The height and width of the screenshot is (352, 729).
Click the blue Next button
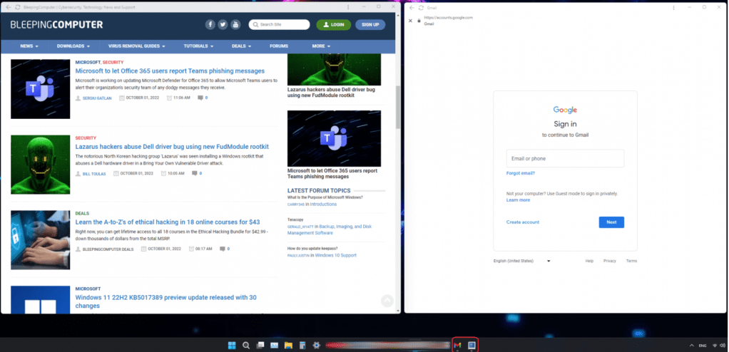pos(611,222)
